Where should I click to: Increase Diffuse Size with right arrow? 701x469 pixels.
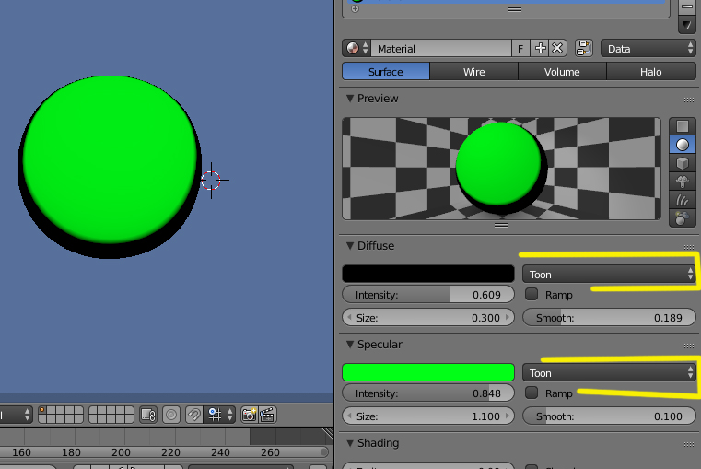[x=508, y=318]
